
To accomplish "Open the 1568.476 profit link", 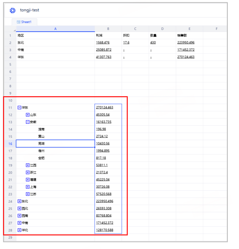I will [x=103, y=42].
